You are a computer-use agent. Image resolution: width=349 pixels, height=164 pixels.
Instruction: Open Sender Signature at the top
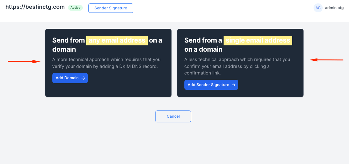point(111,8)
